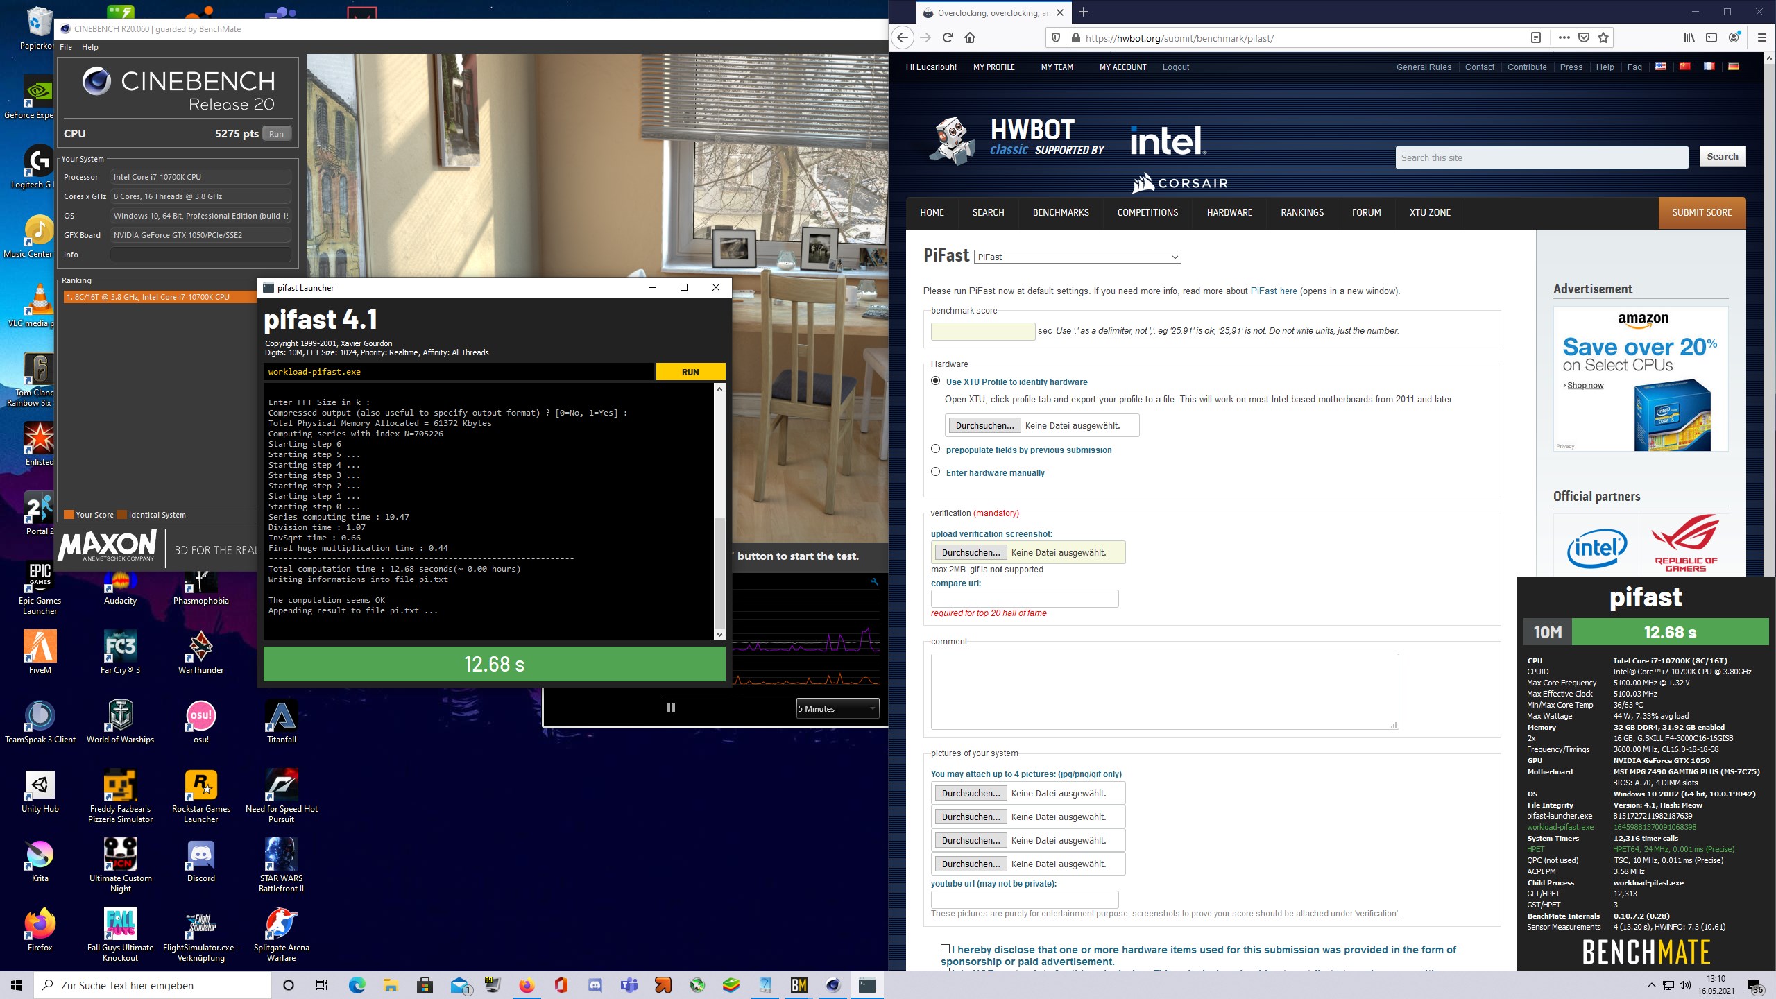Open HWBOT RANKINGS nav tab

[x=1302, y=212]
